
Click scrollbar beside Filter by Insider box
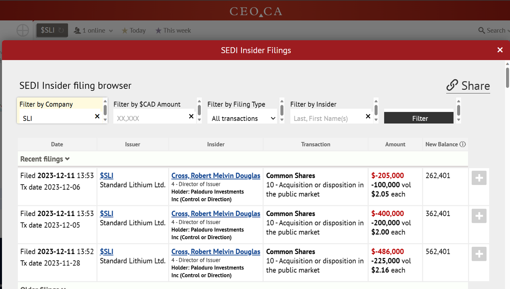pos(376,110)
